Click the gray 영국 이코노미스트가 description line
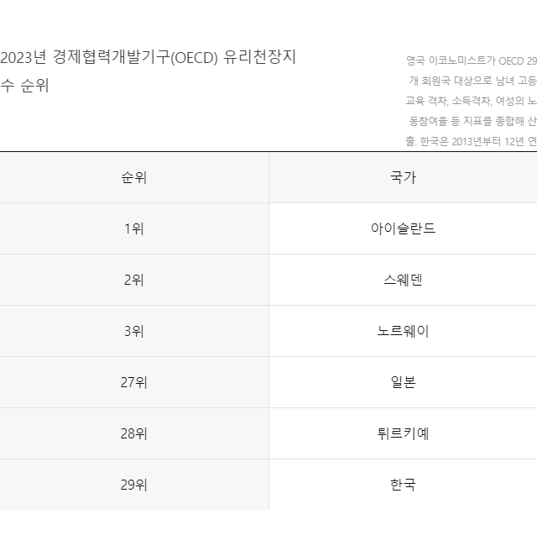 coord(472,60)
